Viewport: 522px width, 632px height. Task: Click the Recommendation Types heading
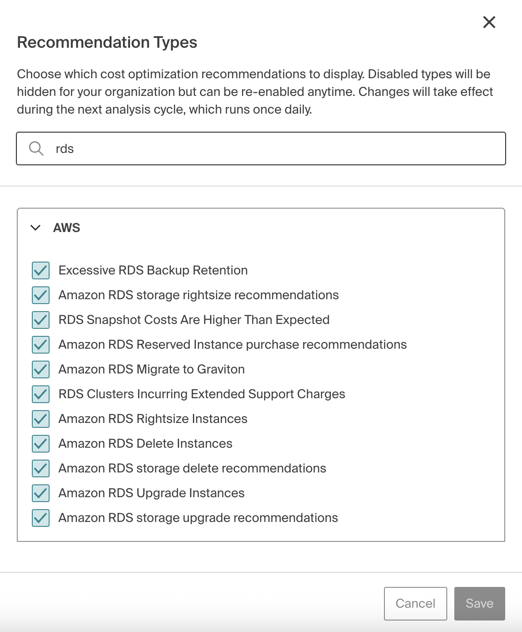click(107, 42)
